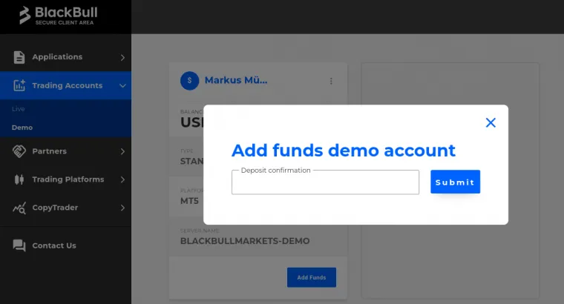This screenshot has width=564, height=304.
Task: Click the Contact Us chat icon
Action: [x=19, y=245]
